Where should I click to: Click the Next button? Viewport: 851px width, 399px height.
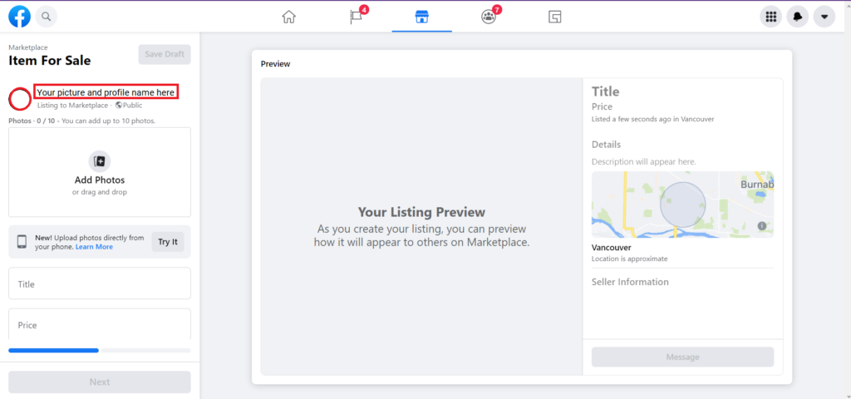100,382
